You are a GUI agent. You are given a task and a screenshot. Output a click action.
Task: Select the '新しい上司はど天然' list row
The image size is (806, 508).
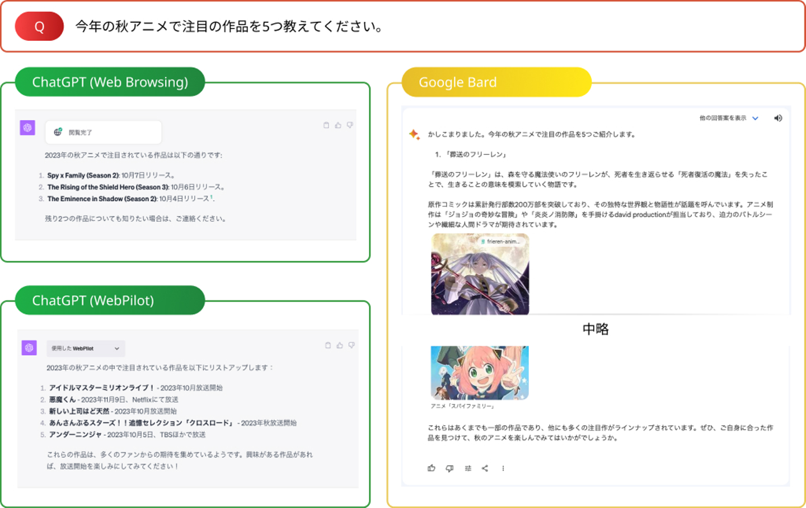tap(109, 411)
